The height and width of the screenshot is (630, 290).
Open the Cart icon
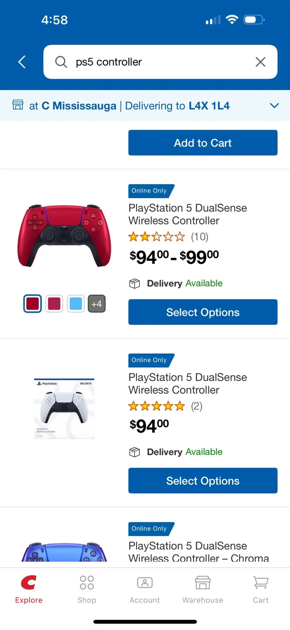[260, 582]
